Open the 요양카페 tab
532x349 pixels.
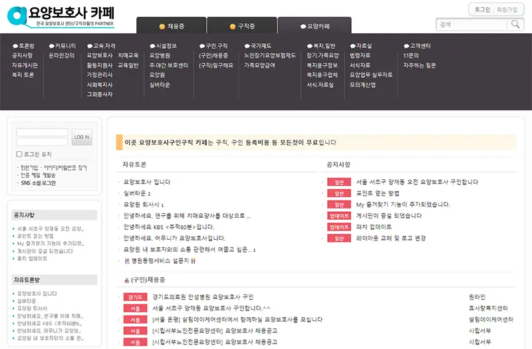coord(315,26)
